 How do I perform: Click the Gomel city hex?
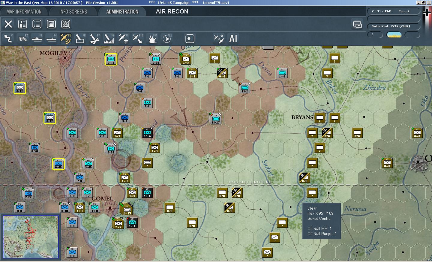(110, 208)
